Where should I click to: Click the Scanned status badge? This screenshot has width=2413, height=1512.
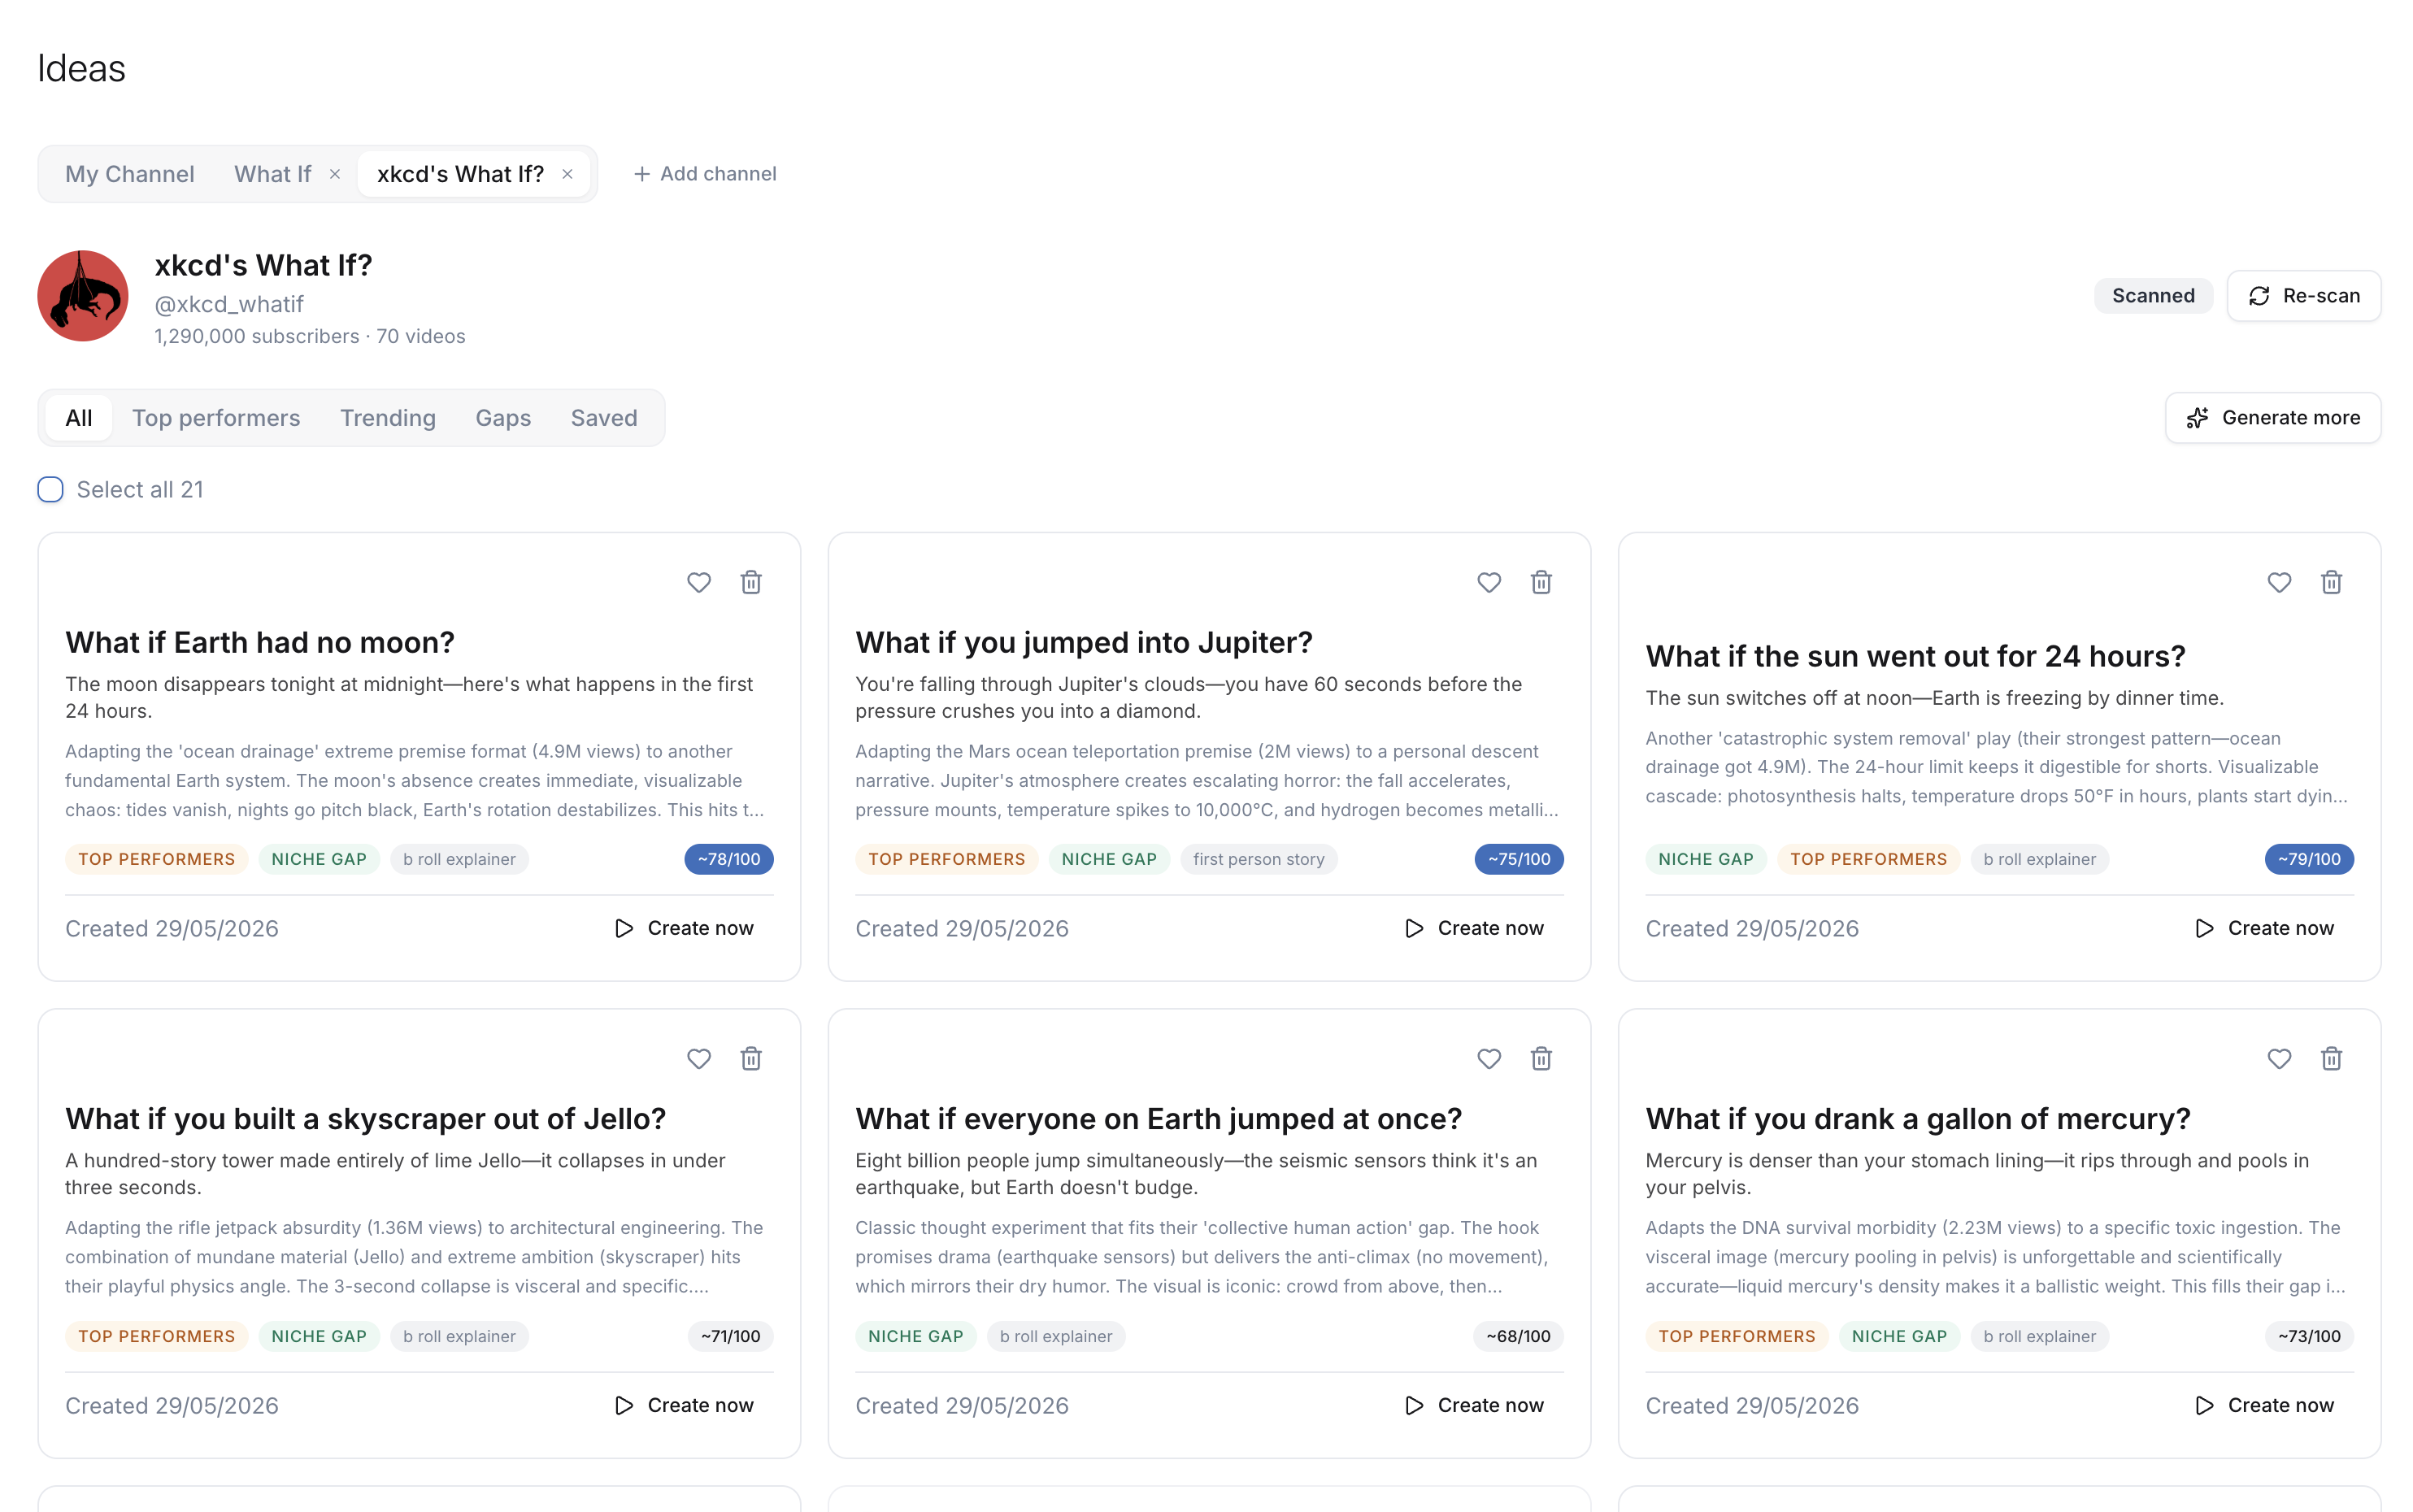2152,296
